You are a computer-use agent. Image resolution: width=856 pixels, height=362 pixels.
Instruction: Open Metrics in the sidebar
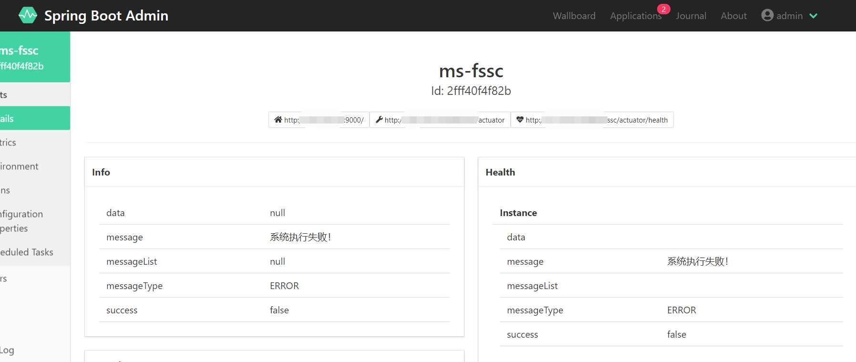point(35,142)
